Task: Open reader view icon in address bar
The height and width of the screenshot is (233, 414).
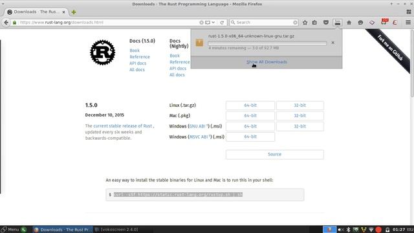Action: [208, 23]
